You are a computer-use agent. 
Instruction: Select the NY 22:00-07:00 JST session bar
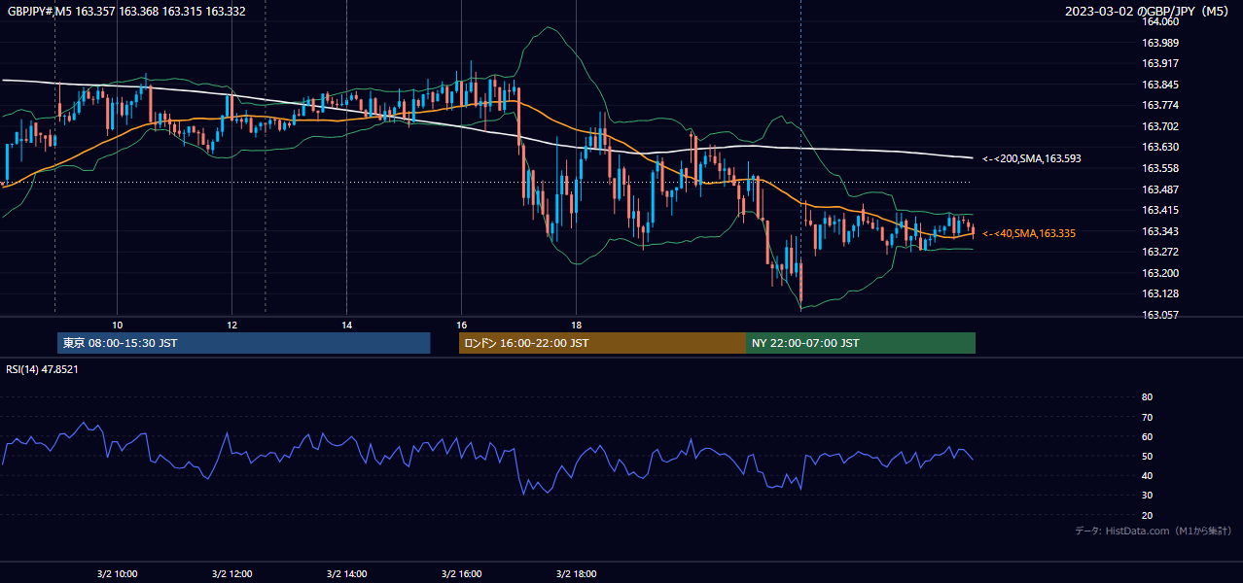point(861,343)
